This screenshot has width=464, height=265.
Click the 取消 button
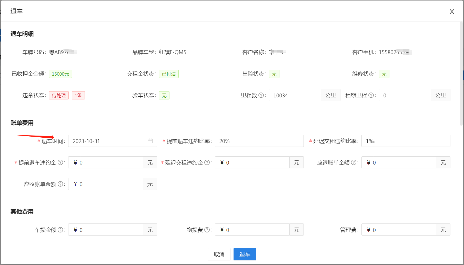tap(219, 254)
